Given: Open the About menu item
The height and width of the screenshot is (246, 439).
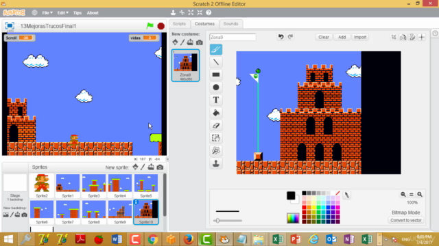Looking at the screenshot, I should tap(93, 13).
